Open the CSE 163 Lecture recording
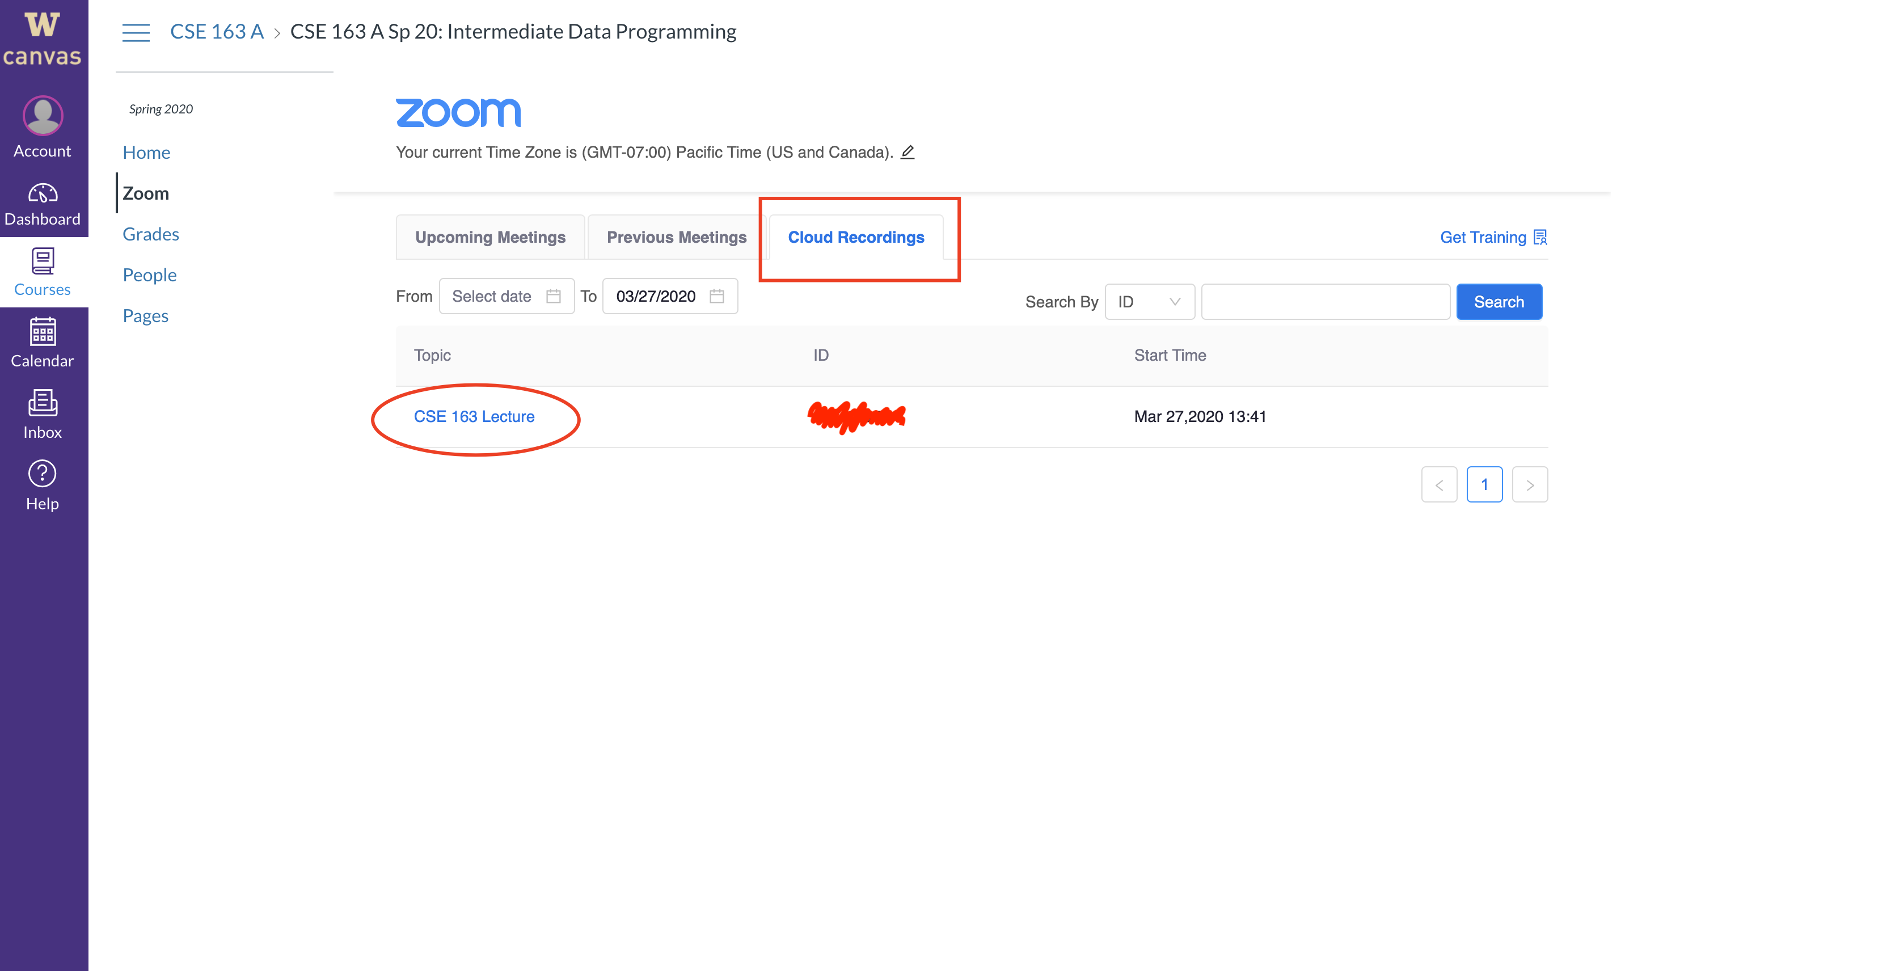This screenshot has height=971, width=1891. point(474,416)
